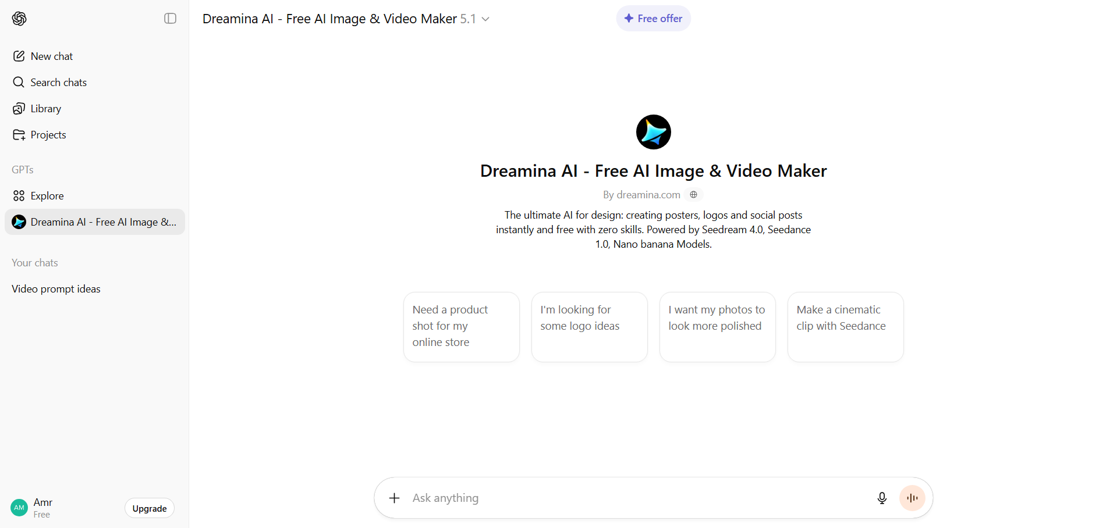Go to Library
The height and width of the screenshot is (528, 1117).
pos(95,108)
